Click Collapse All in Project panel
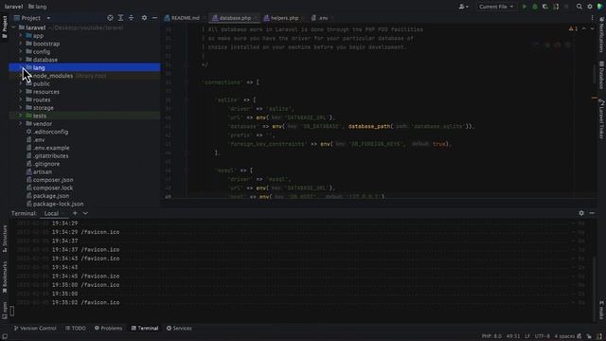The height and width of the screenshot is (341, 606). (x=131, y=18)
